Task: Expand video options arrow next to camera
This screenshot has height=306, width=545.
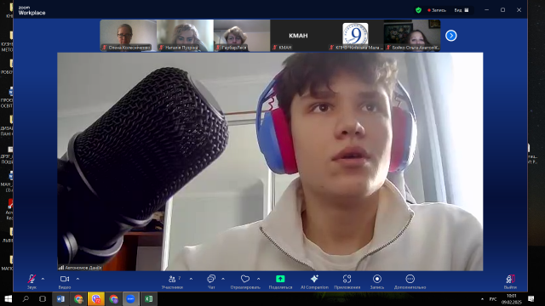Action: 77,279
